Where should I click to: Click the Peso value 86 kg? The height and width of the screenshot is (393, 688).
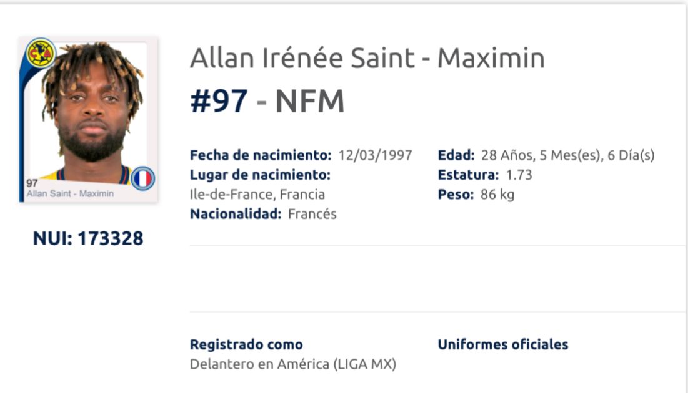click(497, 194)
